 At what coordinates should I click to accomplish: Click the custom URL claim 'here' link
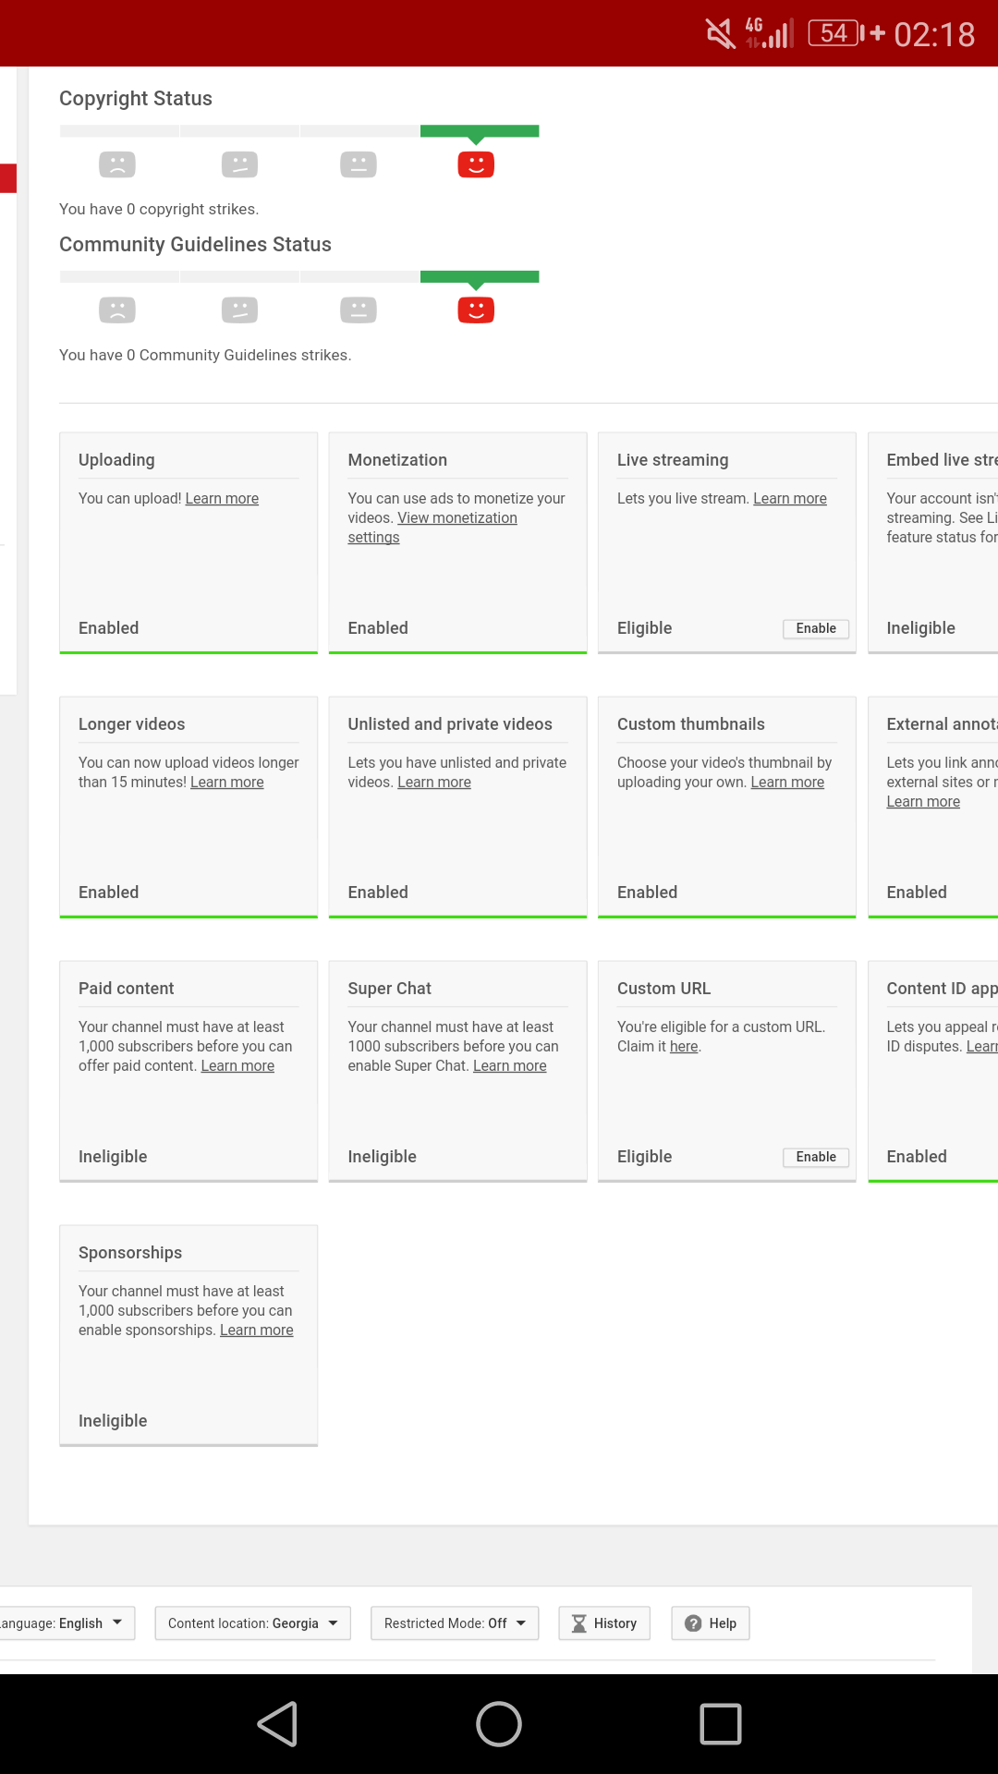point(684,1047)
